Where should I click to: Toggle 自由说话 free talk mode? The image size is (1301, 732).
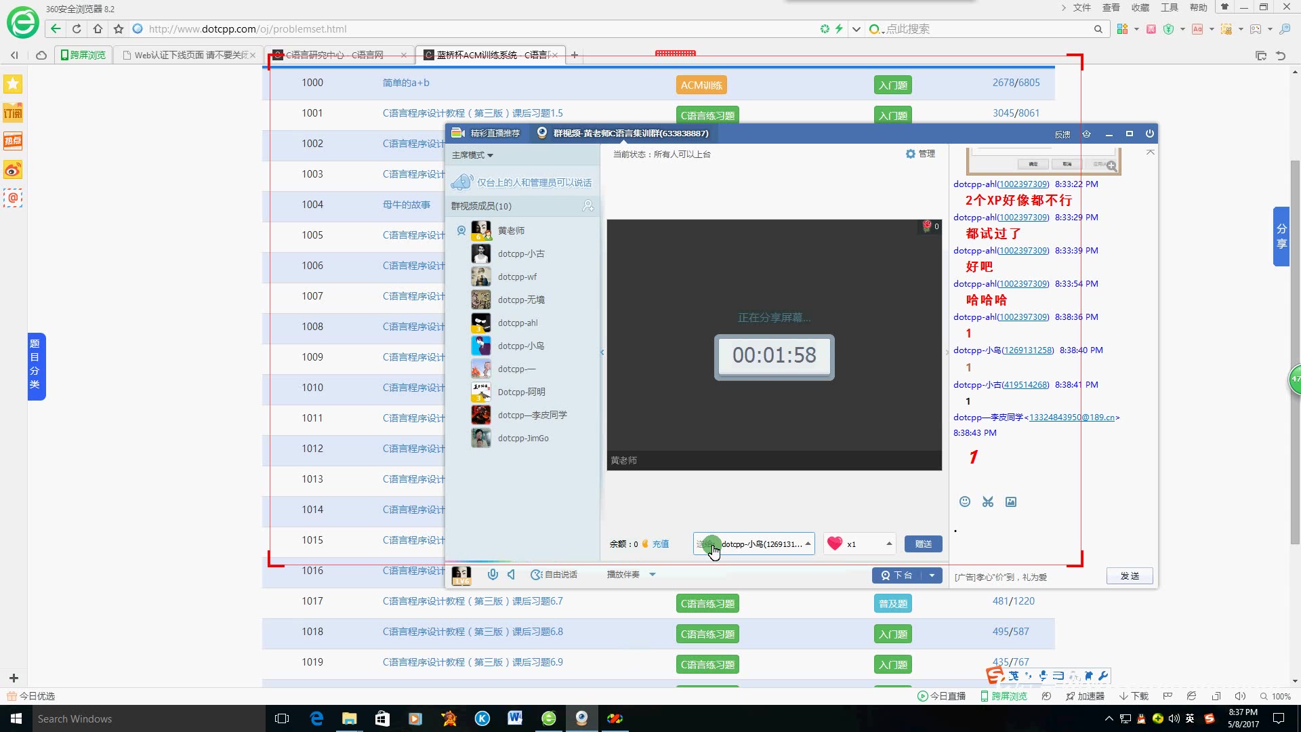coord(554,575)
